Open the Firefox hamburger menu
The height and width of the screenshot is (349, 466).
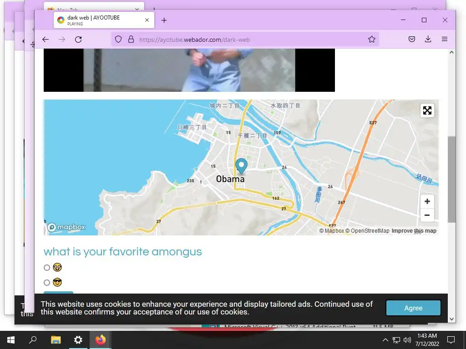444,39
